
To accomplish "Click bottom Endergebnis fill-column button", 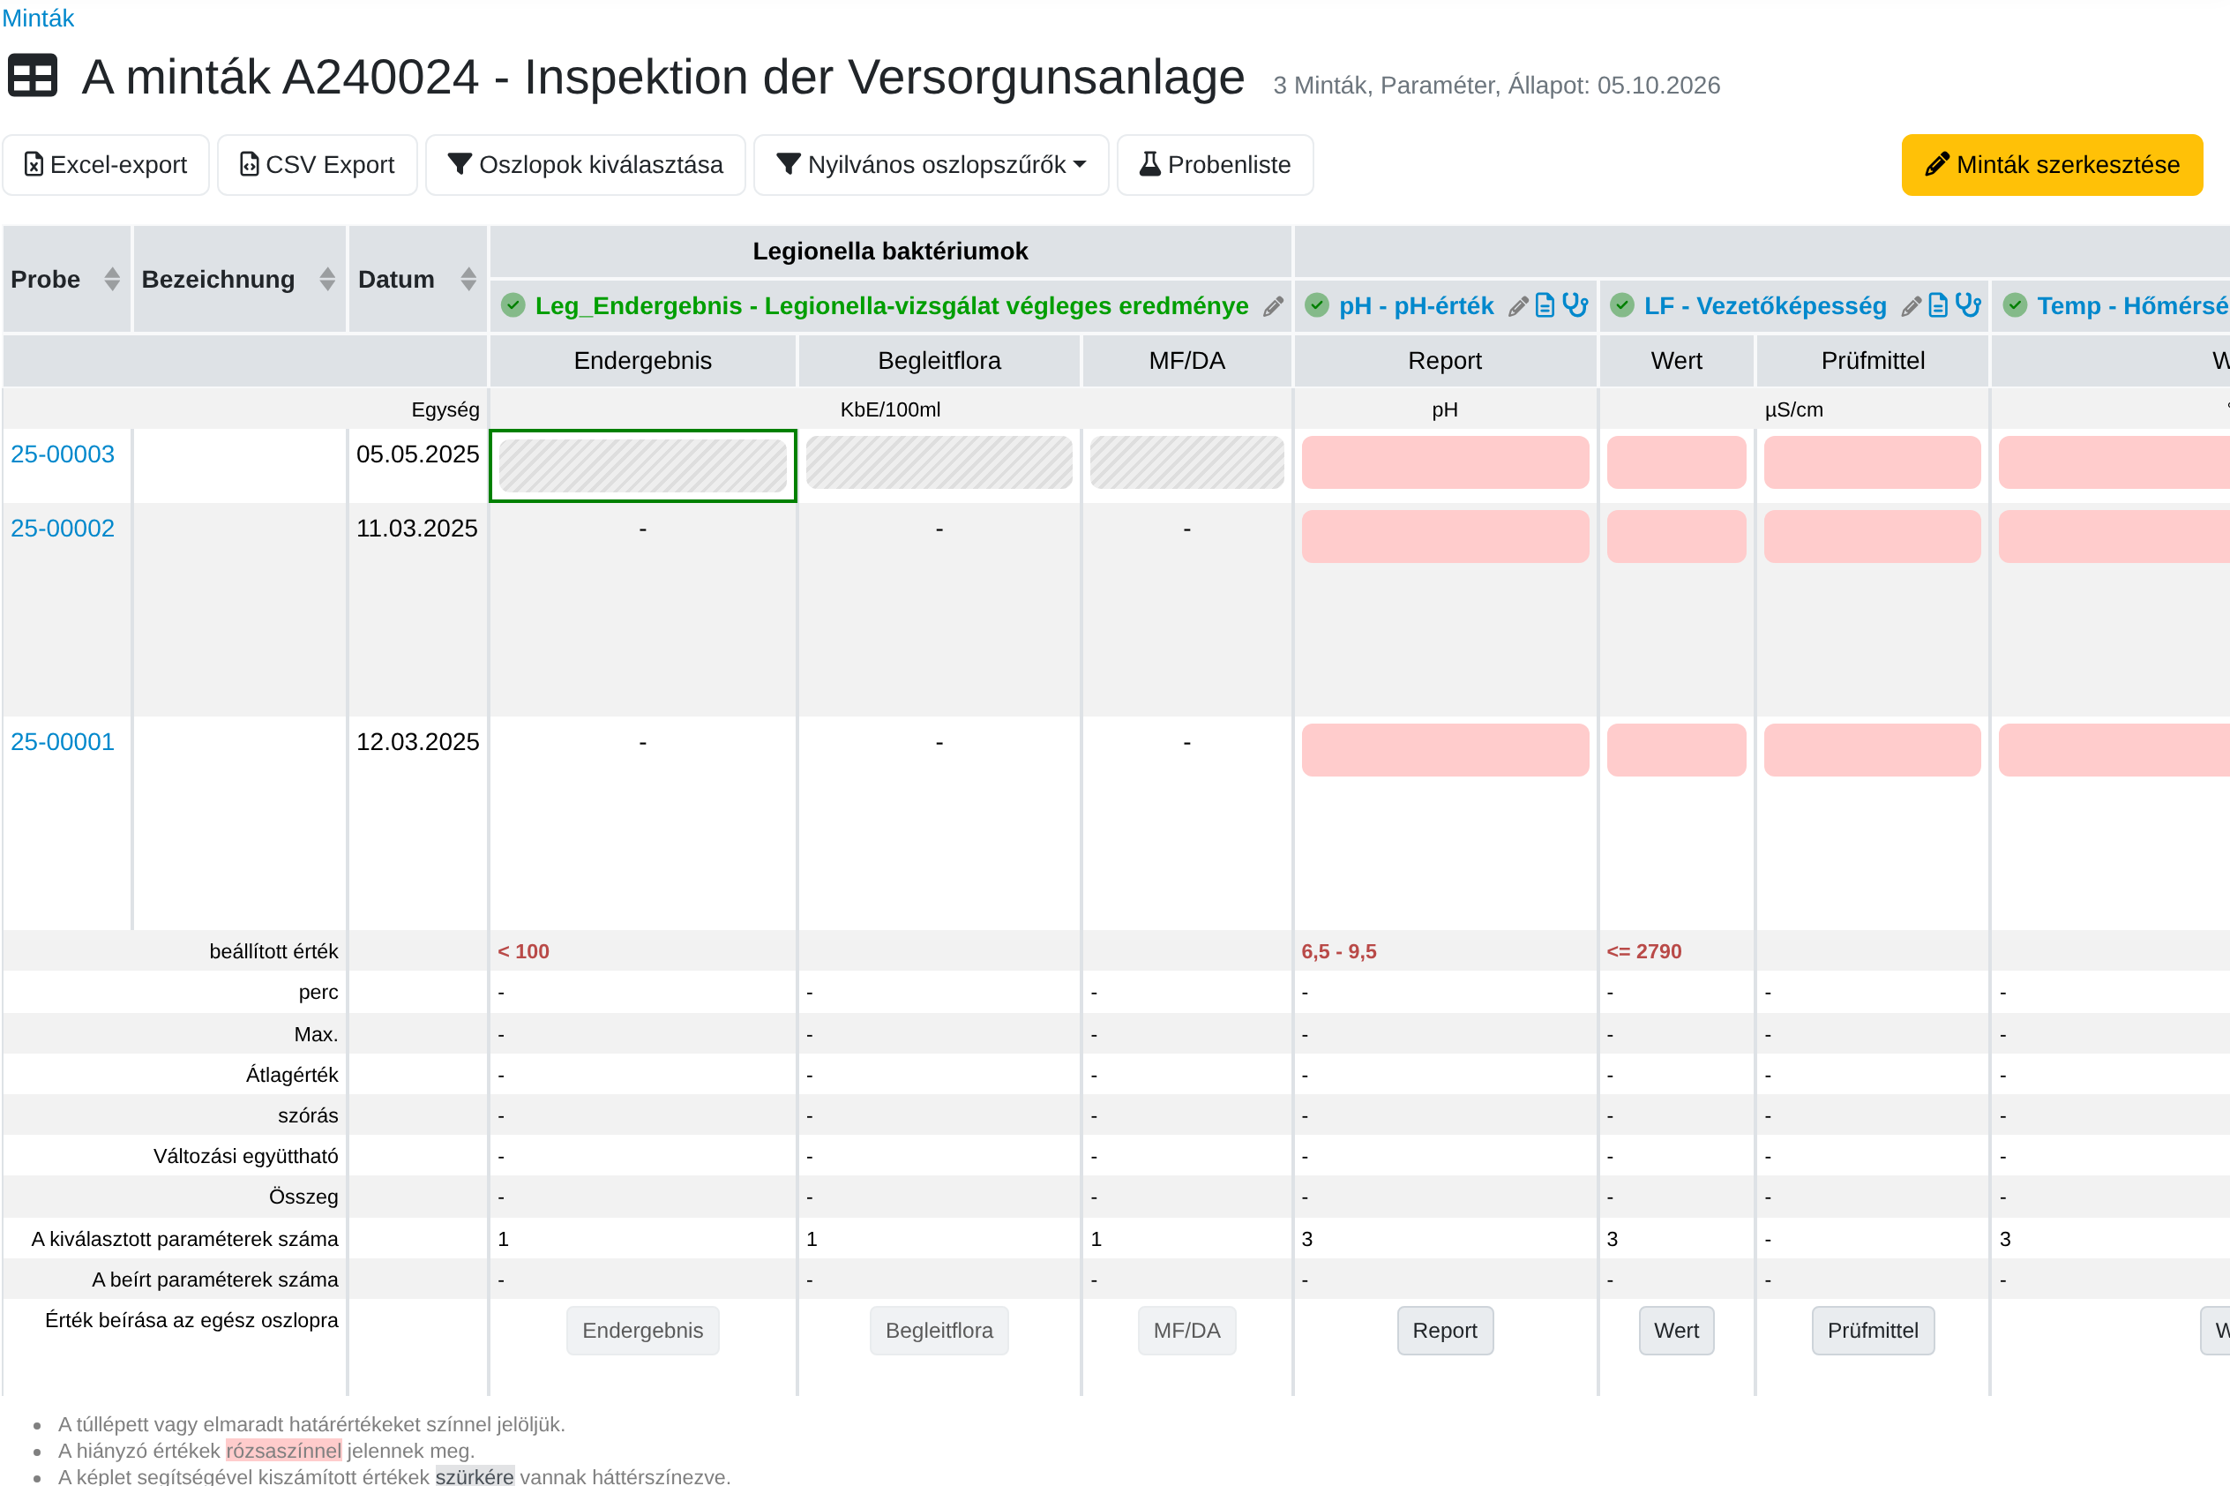I will (x=643, y=1332).
